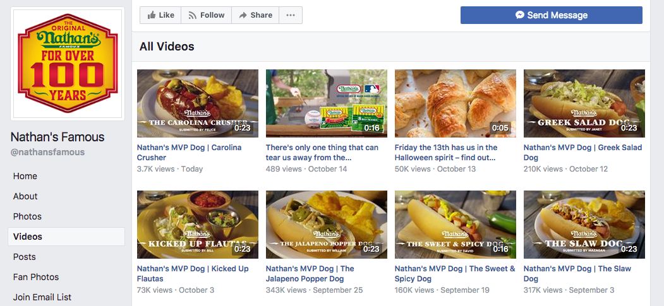Click '210K views · October 12' text

click(565, 169)
